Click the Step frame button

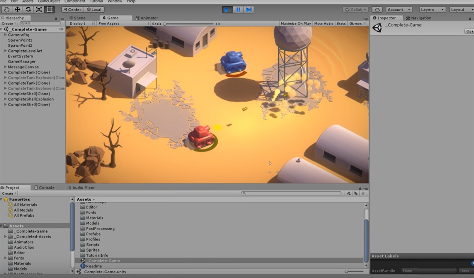(248, 9)
